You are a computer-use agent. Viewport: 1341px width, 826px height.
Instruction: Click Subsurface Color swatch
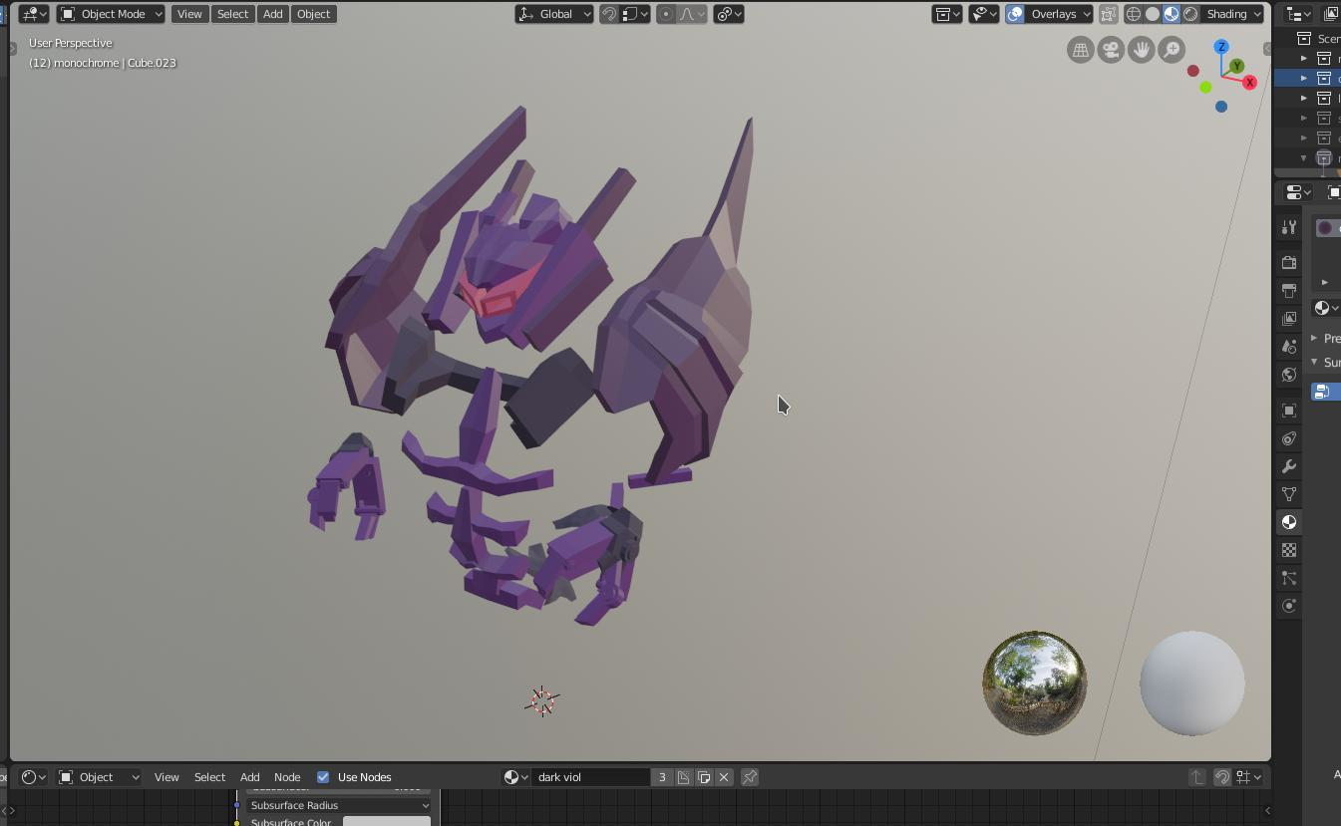click(x=387, y=821)
